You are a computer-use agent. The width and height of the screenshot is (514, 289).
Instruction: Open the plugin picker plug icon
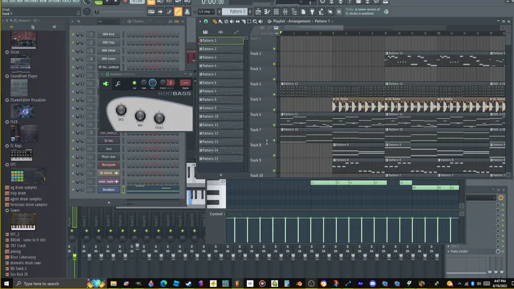[x=312, y=12]
